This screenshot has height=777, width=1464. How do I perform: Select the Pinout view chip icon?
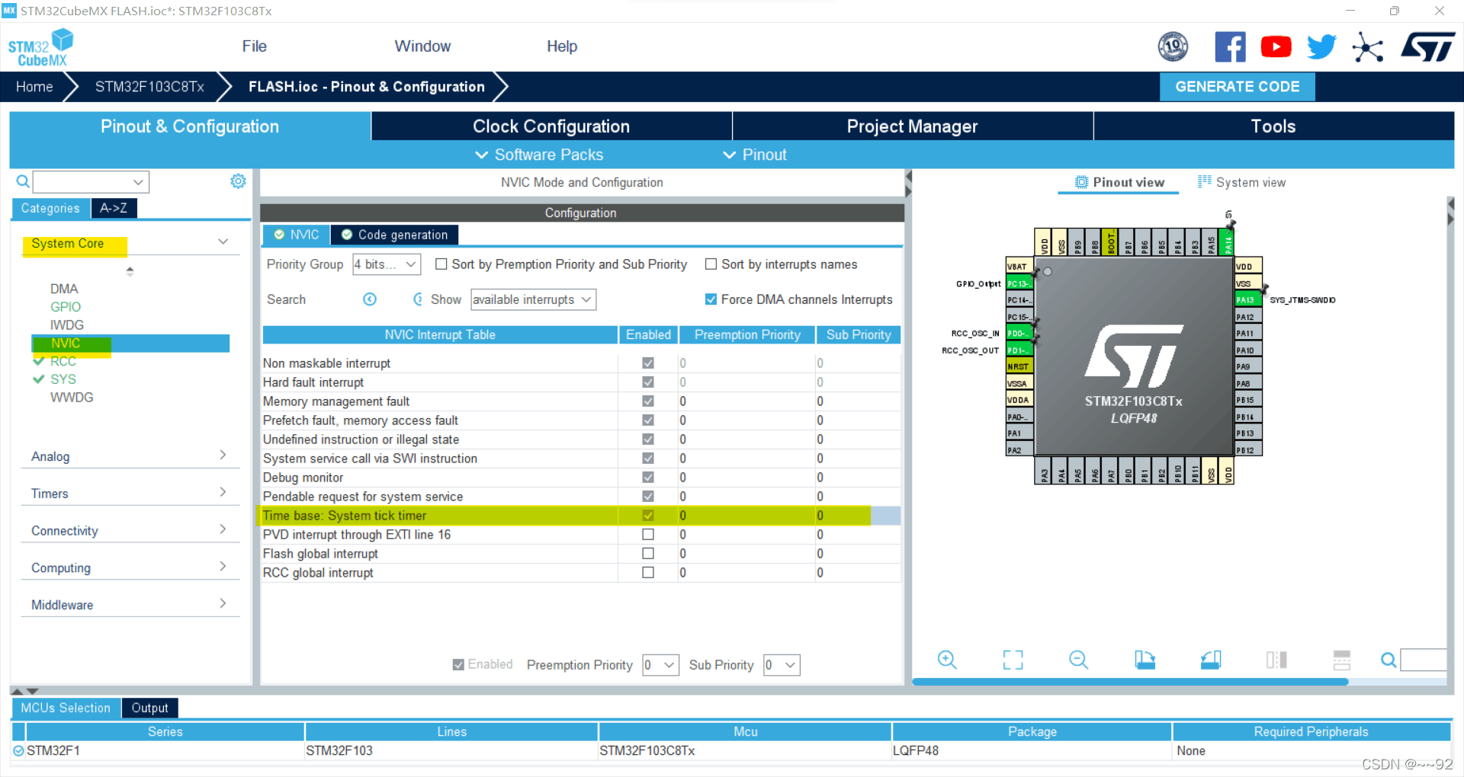click(x=1081, y=182)
